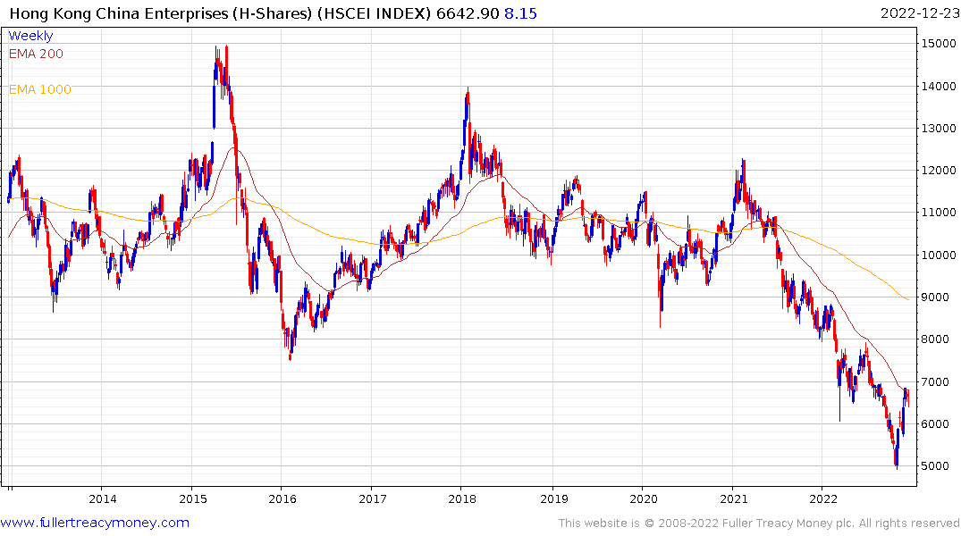
Task: Click the orange EMA 1000 line end near 9000
Action: tap(906, 298)
